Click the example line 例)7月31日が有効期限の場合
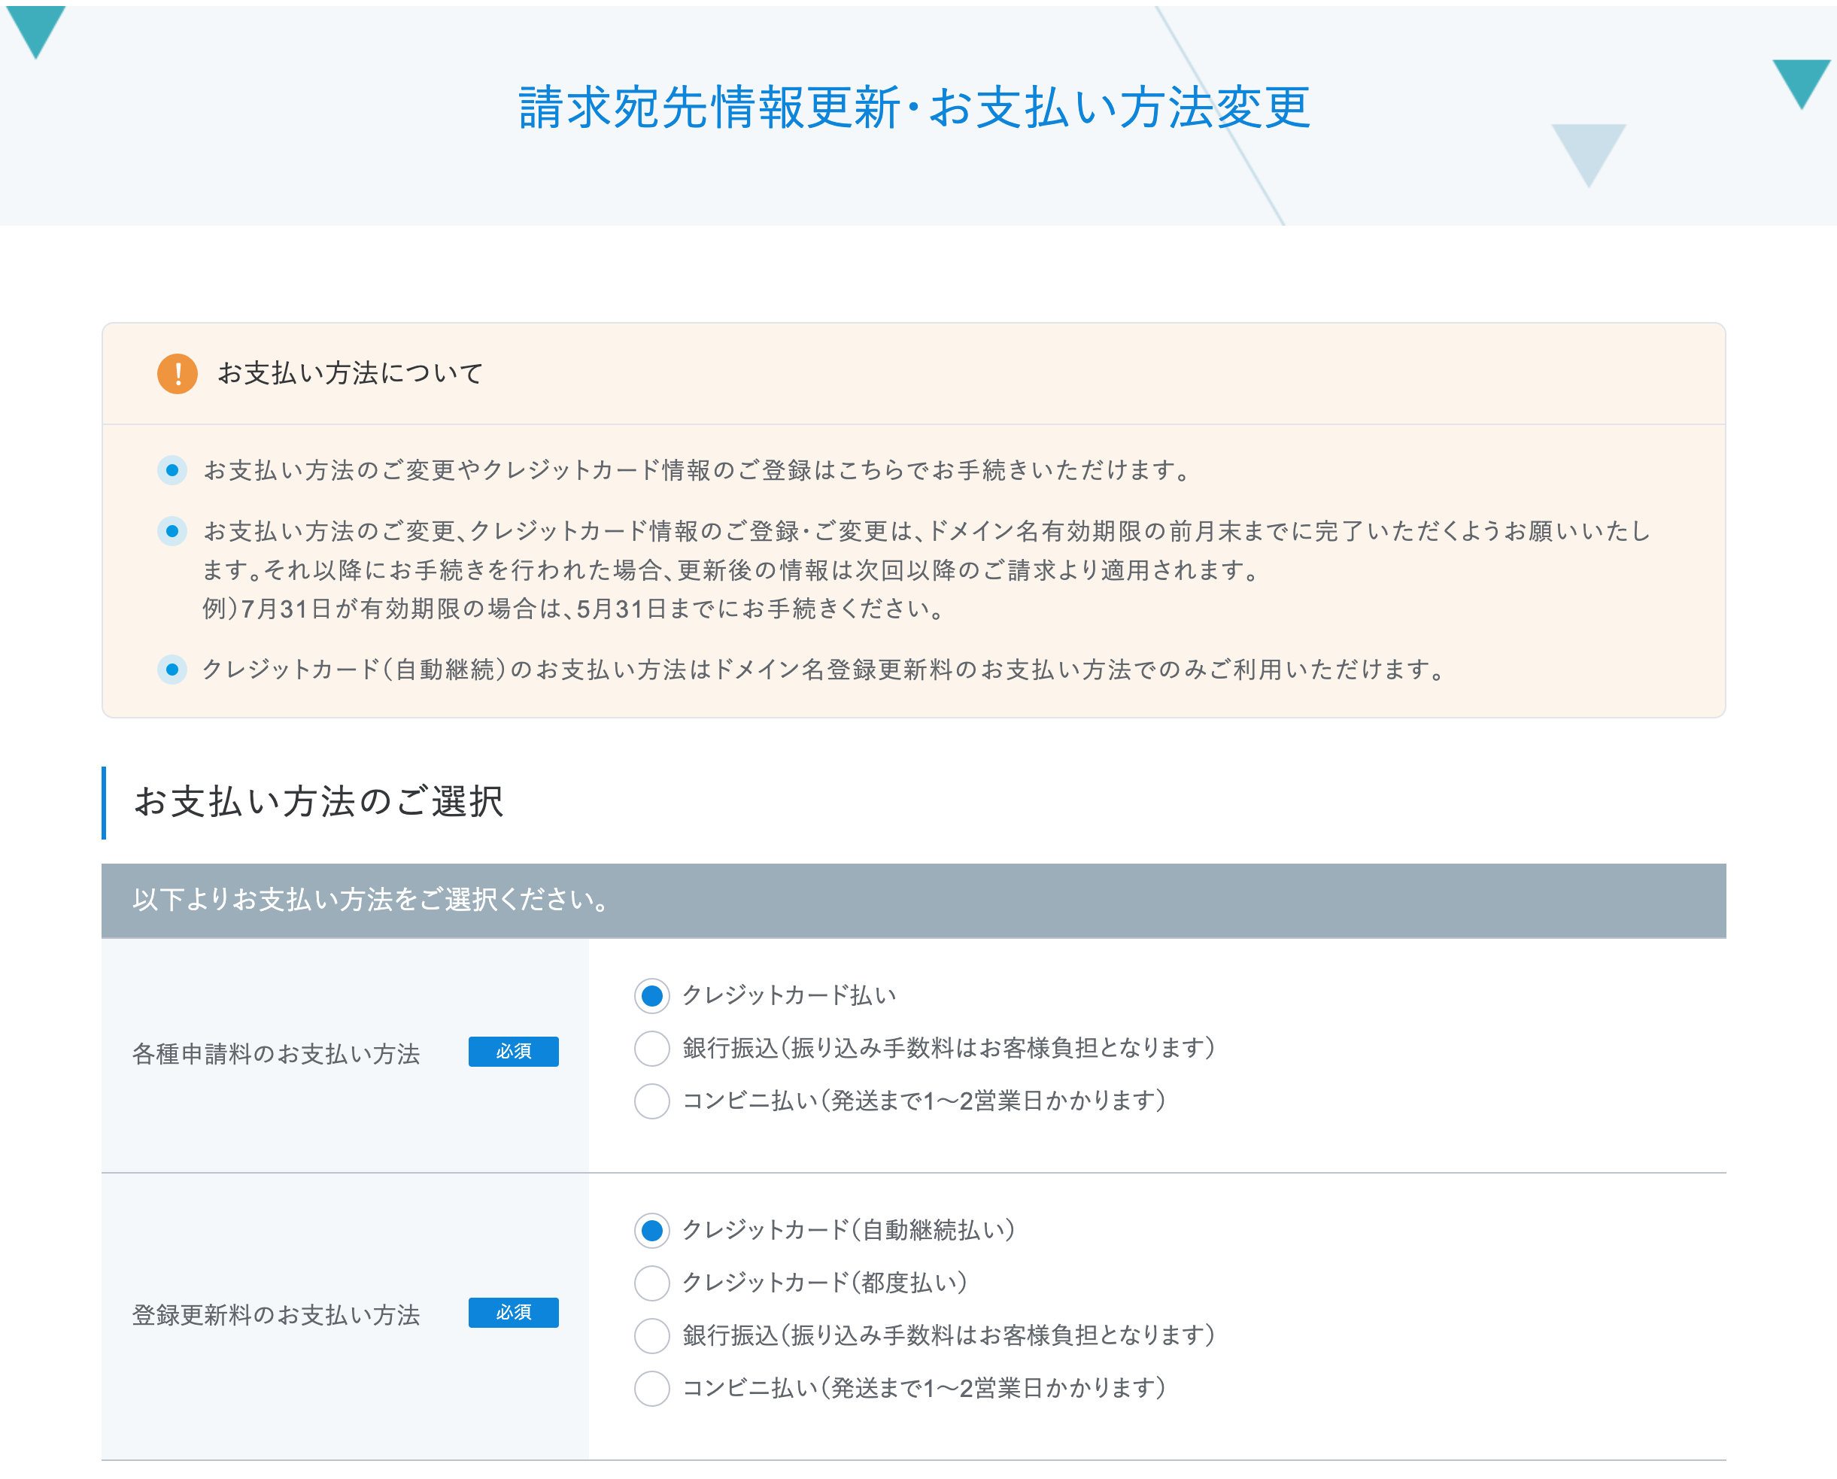This screenshot has height=1479, width=1837. pos(574,609)
